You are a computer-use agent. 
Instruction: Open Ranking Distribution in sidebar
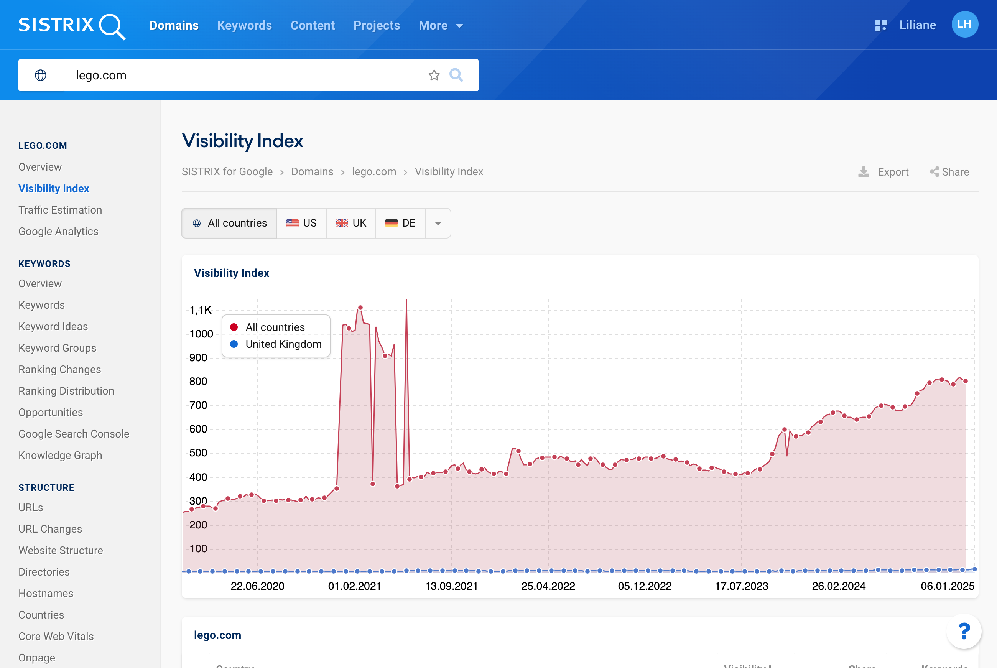coord(66,391)
